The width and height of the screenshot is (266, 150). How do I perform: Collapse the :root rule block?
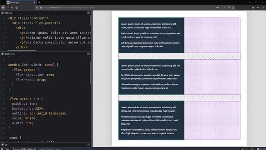coord(7,137)
